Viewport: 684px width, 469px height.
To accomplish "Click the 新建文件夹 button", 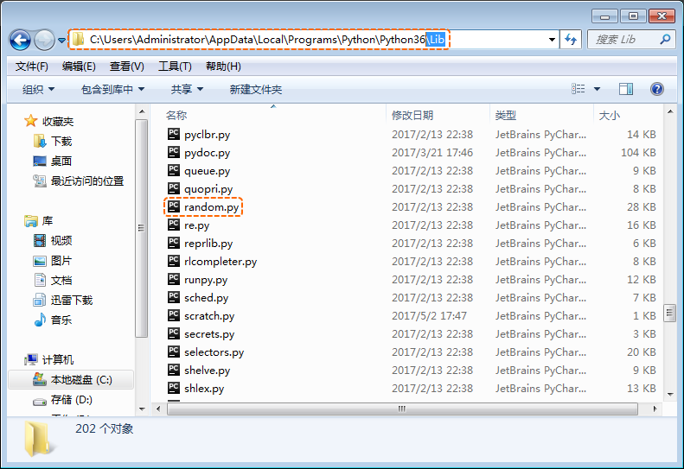I will [255, 89].
